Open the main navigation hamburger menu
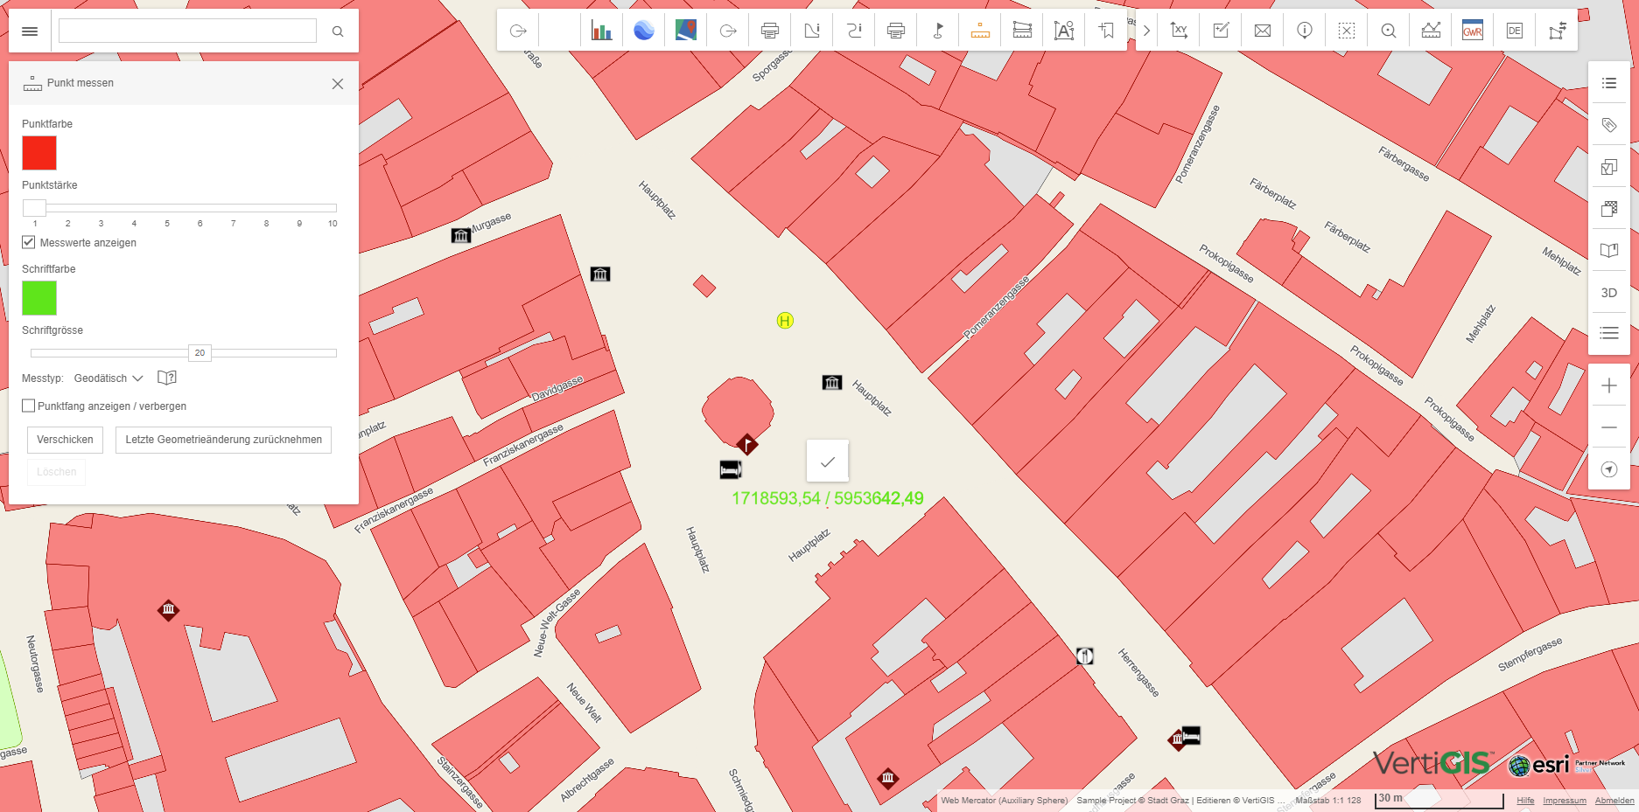The image size is (1639, 812). pos(30,31)
